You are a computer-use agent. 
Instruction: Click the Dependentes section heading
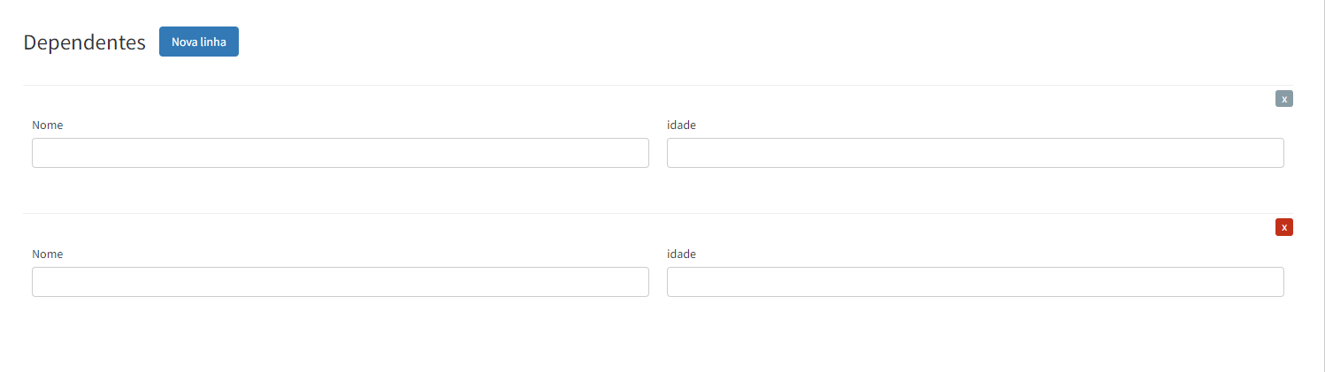click(85, 42)
